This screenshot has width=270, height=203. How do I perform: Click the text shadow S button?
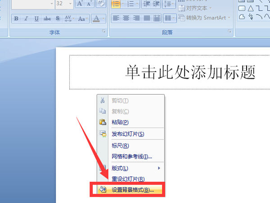(57, 19)
